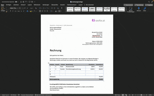
Task: Click the Freigeben button
Action: [149, 5]
